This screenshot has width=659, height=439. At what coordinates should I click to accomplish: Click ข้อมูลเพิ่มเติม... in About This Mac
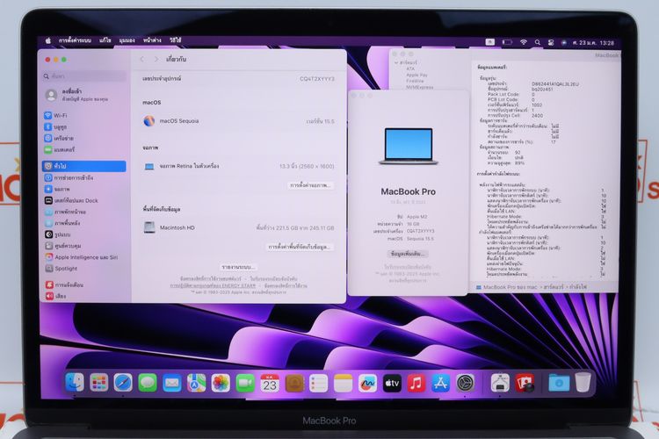[x=407, y=254]
